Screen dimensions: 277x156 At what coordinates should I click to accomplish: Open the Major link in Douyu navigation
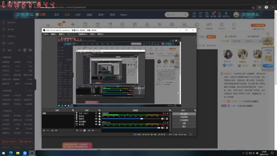pyautogui.click(x=124, y=15)
